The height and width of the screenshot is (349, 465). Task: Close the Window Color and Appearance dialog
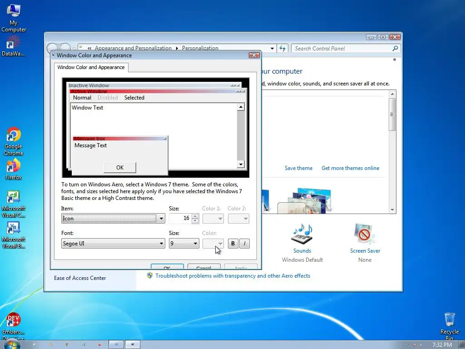tap(254, 55)
